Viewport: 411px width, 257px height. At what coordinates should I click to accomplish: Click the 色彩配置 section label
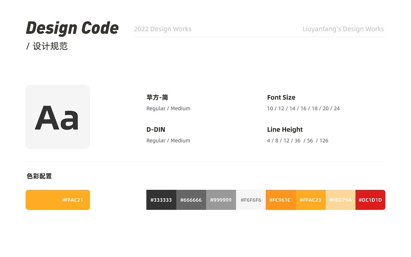click(x=39, y=176)
